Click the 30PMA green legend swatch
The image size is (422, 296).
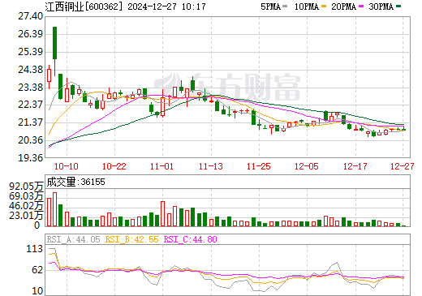point(398,6)
